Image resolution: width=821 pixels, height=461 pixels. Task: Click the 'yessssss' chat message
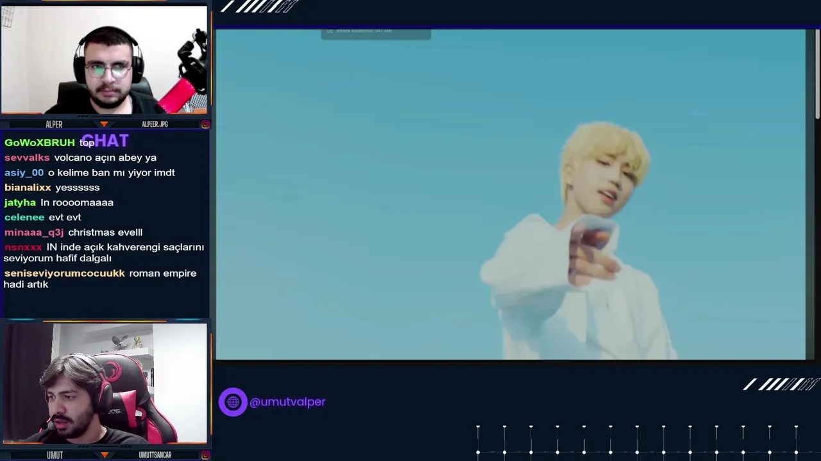pos(78,188)
